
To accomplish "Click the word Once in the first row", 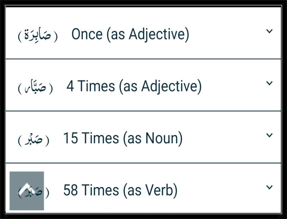I will [87, 34].
